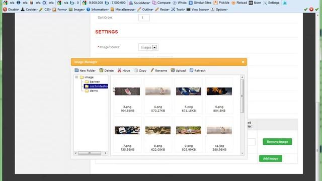Screen dimensions: 322x181
Task: Open the CSS toolbar menu
Action: pos(45,10)
